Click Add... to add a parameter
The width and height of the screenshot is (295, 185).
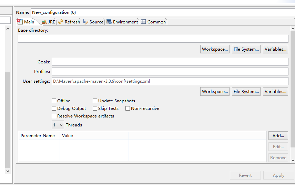click(x=278, y=135)
